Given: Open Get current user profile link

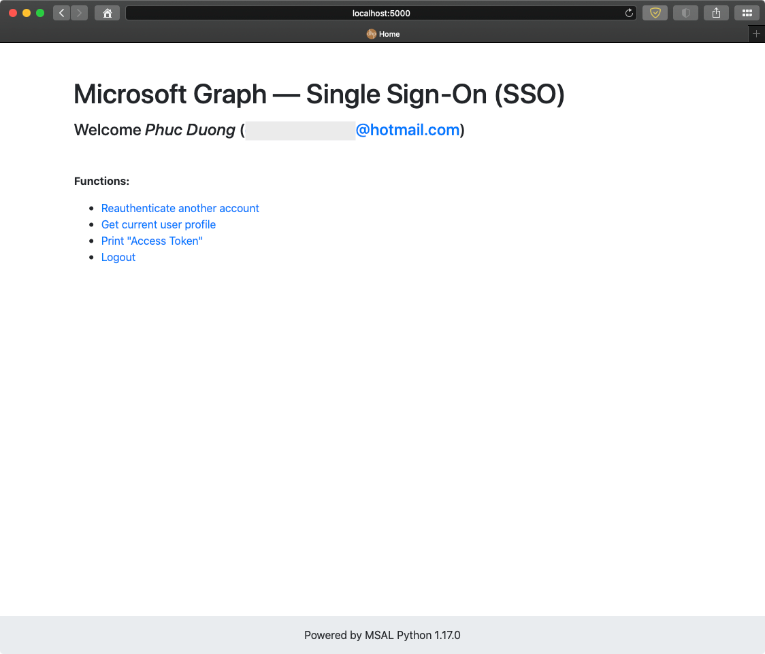Looking at the screenshot, I should tap(159, 224).
